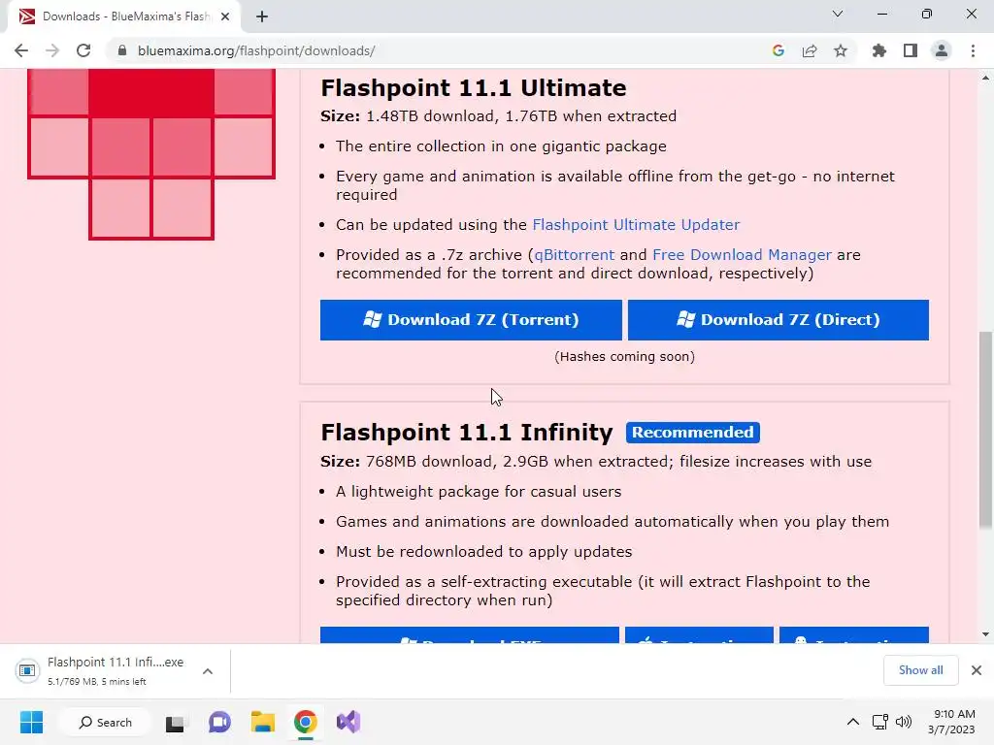Open the Chat app on the taskbar
The width and height of the screenshot is (994, 745).
click(219, 722)
